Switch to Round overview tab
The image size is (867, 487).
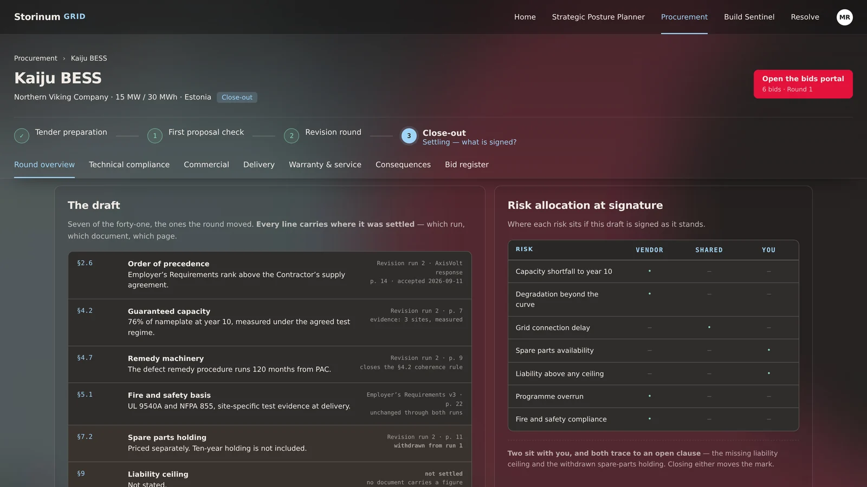point(44,164)
